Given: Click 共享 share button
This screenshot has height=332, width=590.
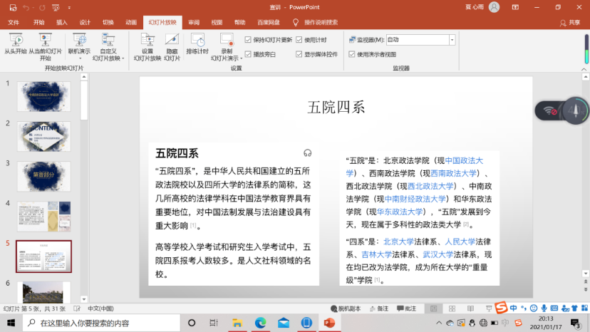Looking at the screenshot, I should click(569, 23).
